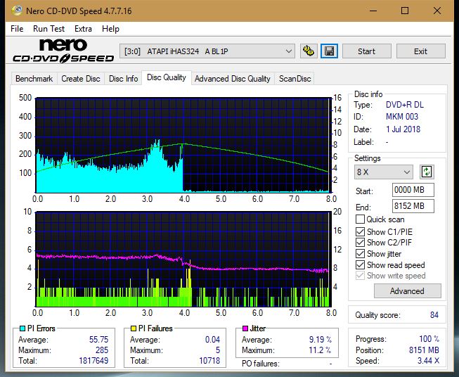Click PI Errors maximum 285
This screenshot has width=459, height=377.
[102, 350]
